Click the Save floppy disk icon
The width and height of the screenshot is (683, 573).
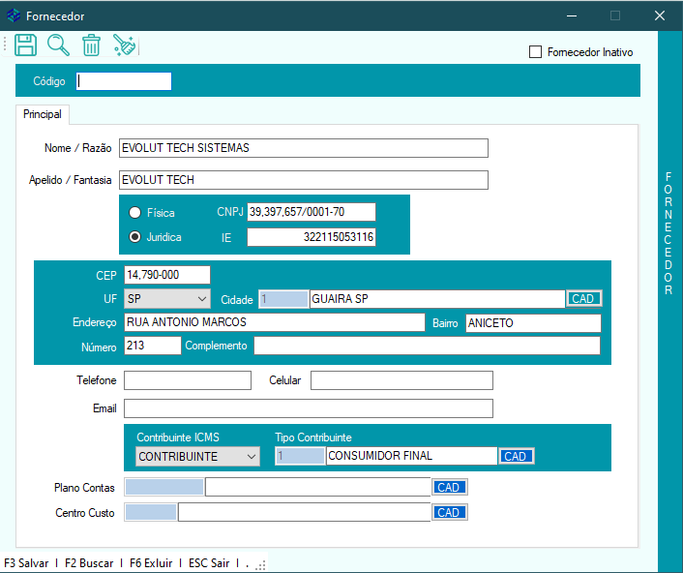(x=25, y=45)
